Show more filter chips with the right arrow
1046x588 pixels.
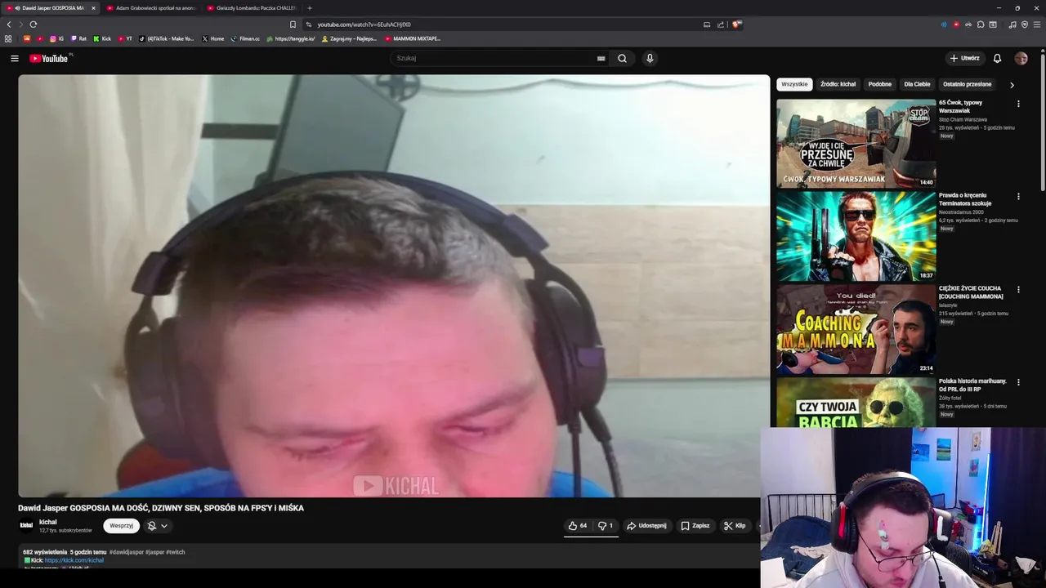coord(1012,84)
